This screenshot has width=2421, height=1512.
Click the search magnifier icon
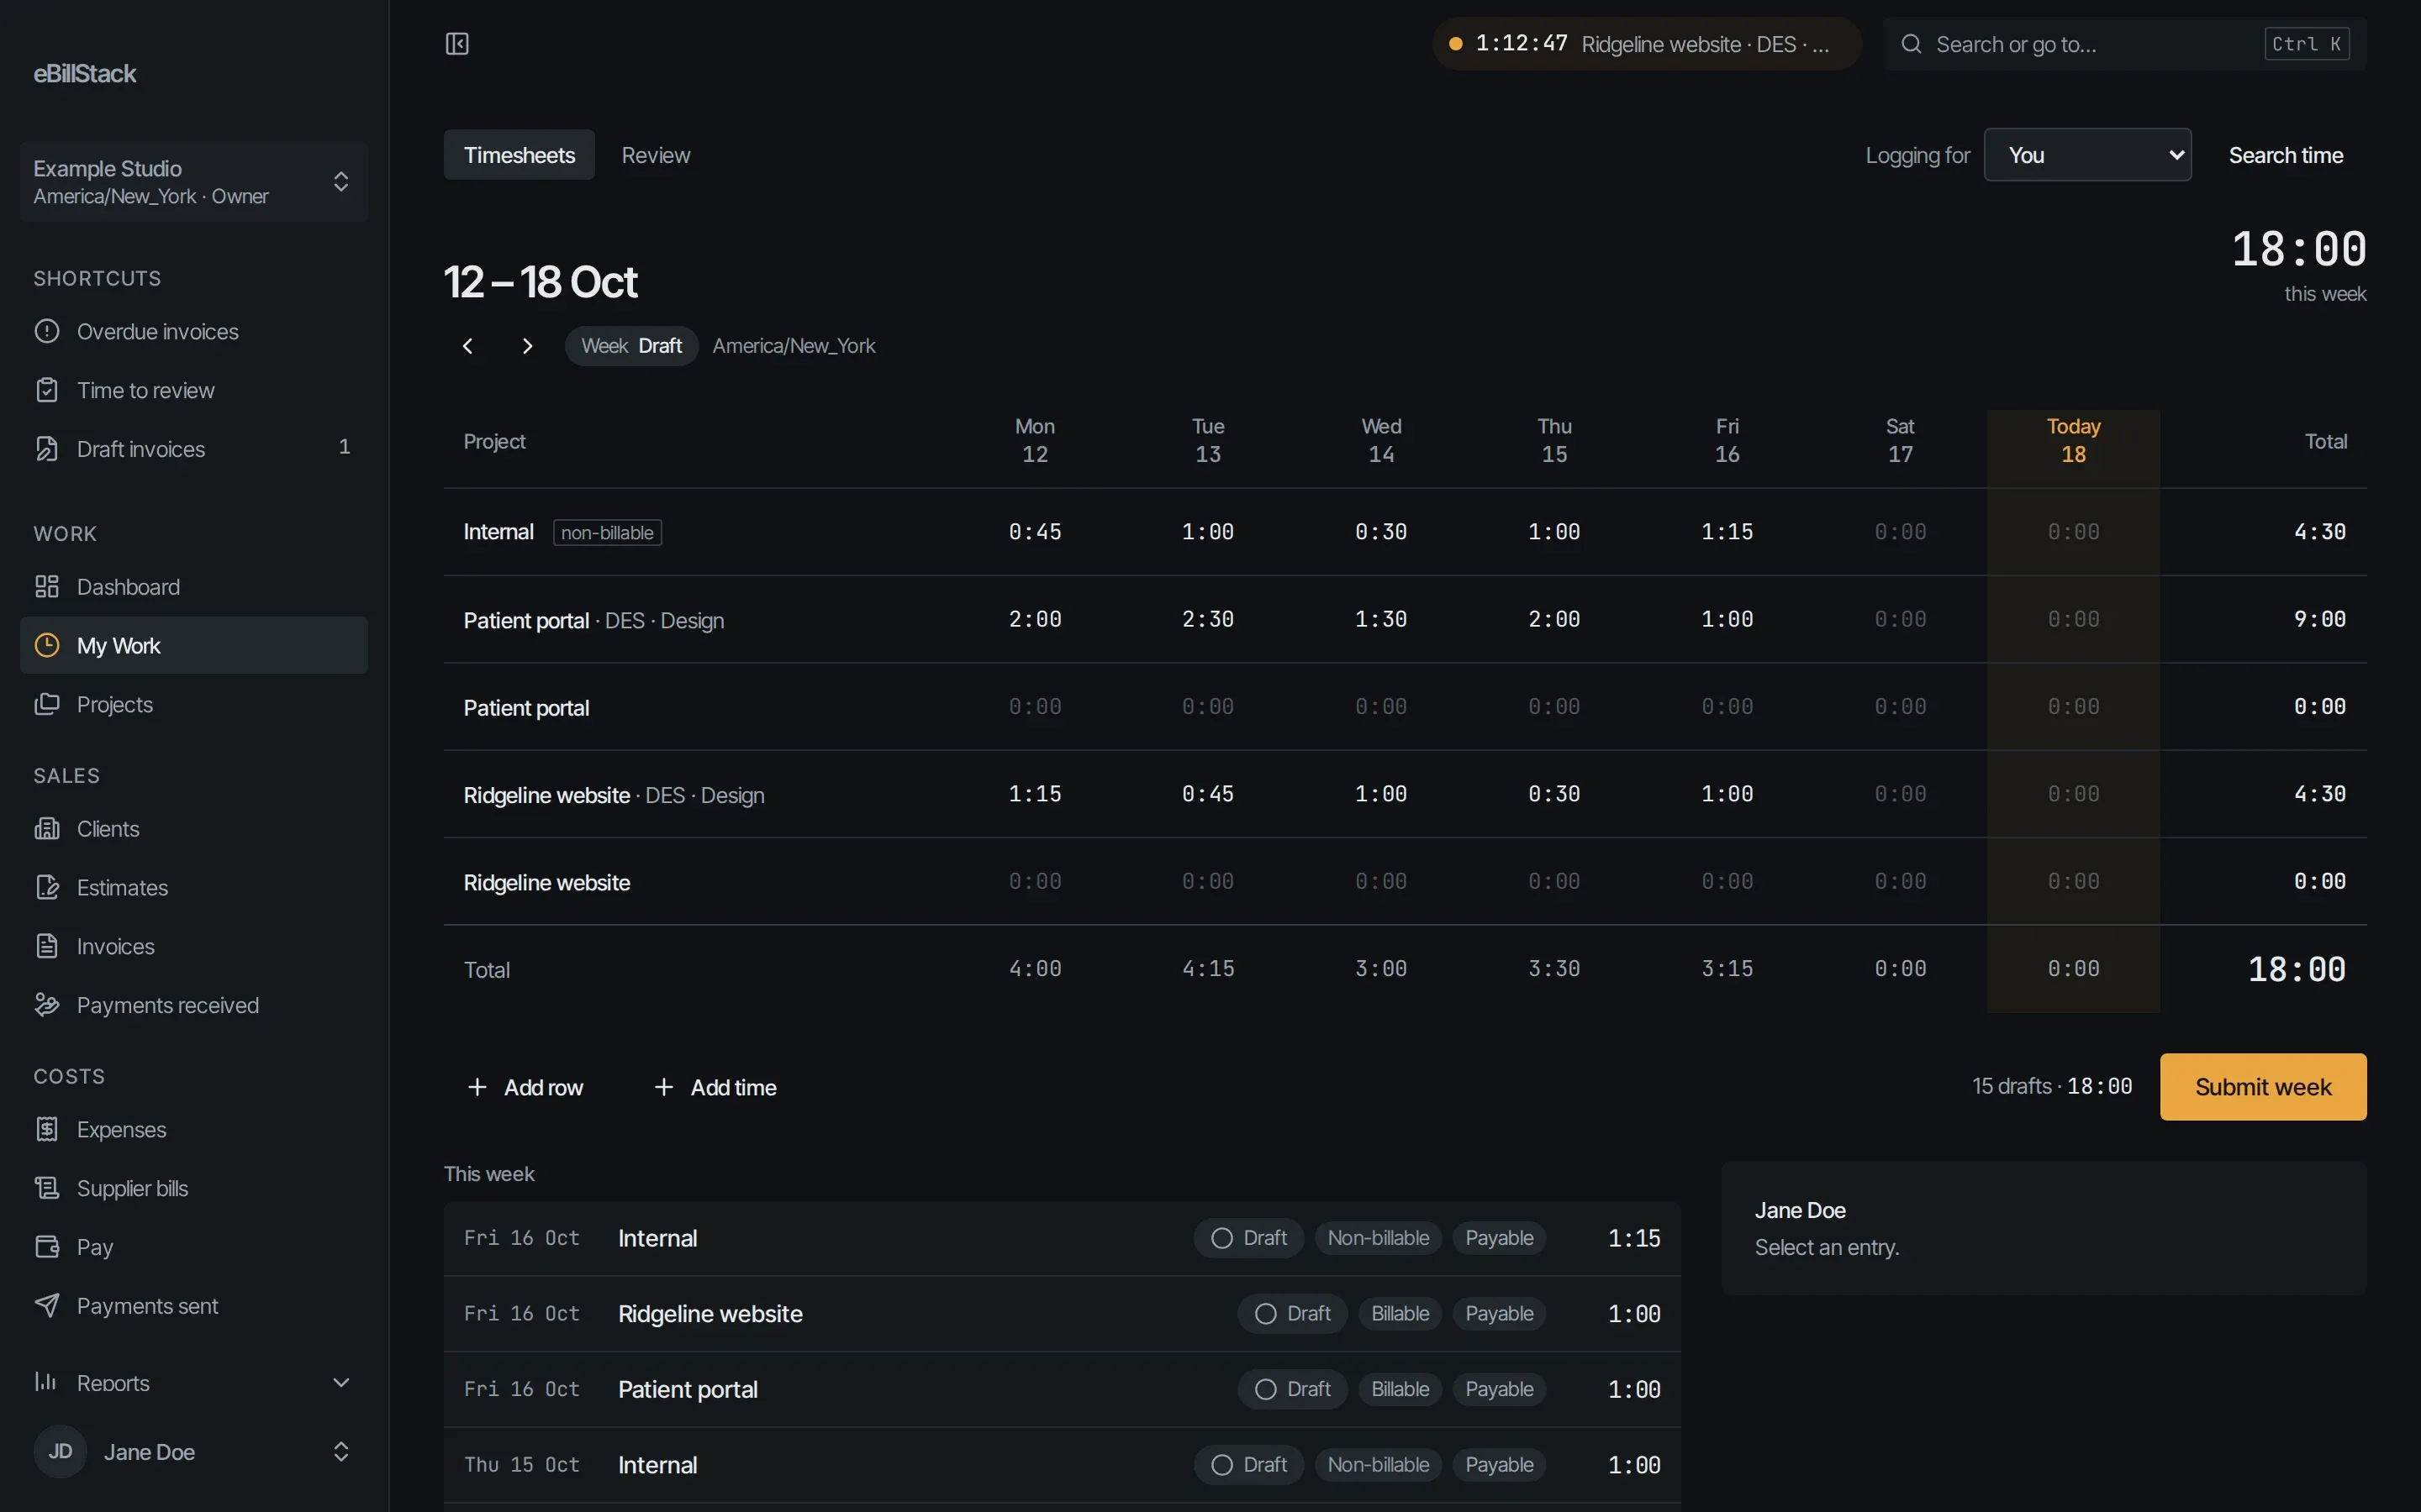tap(1911, 44)
